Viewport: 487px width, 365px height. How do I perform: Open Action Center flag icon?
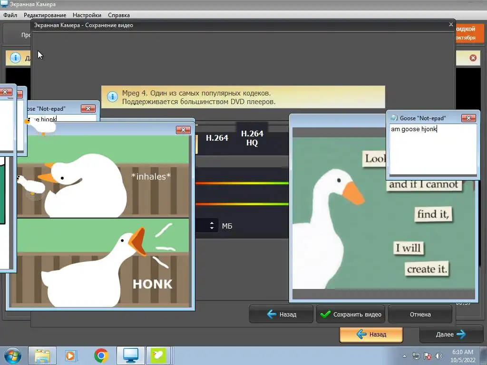tap(428, 356)
